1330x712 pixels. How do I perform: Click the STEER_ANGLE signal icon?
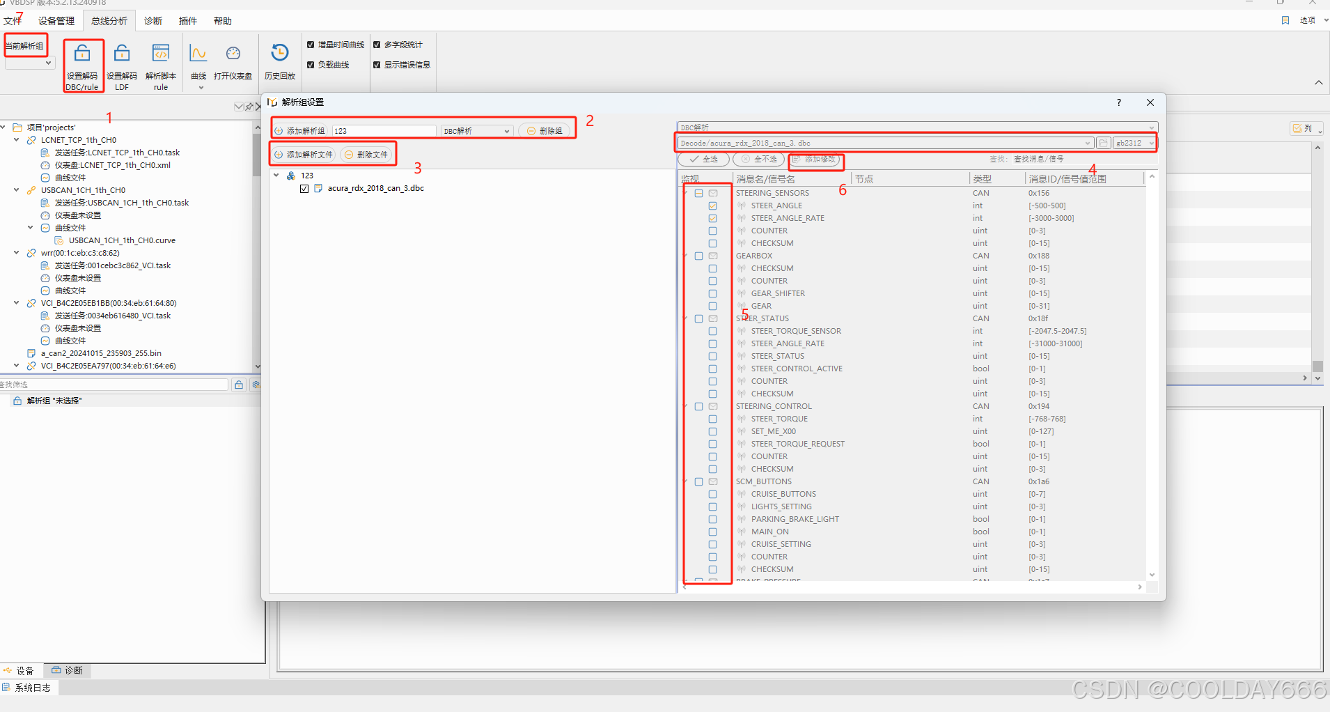(742, 206)
